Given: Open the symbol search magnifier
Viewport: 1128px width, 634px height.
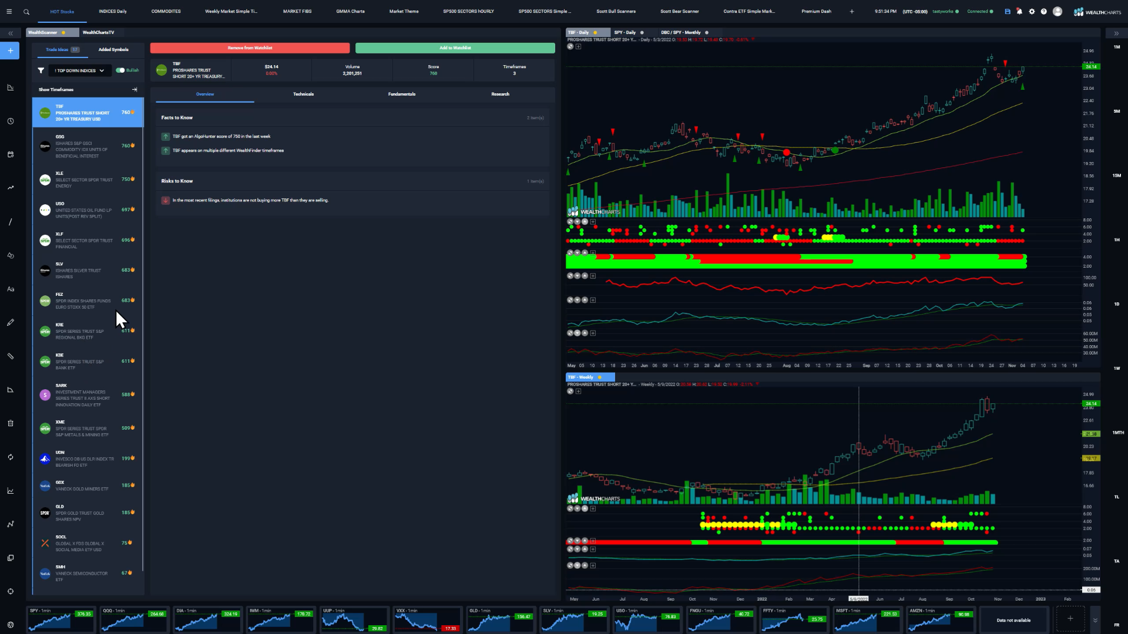Looking at the screenshot, I should (x=26, y=12).
